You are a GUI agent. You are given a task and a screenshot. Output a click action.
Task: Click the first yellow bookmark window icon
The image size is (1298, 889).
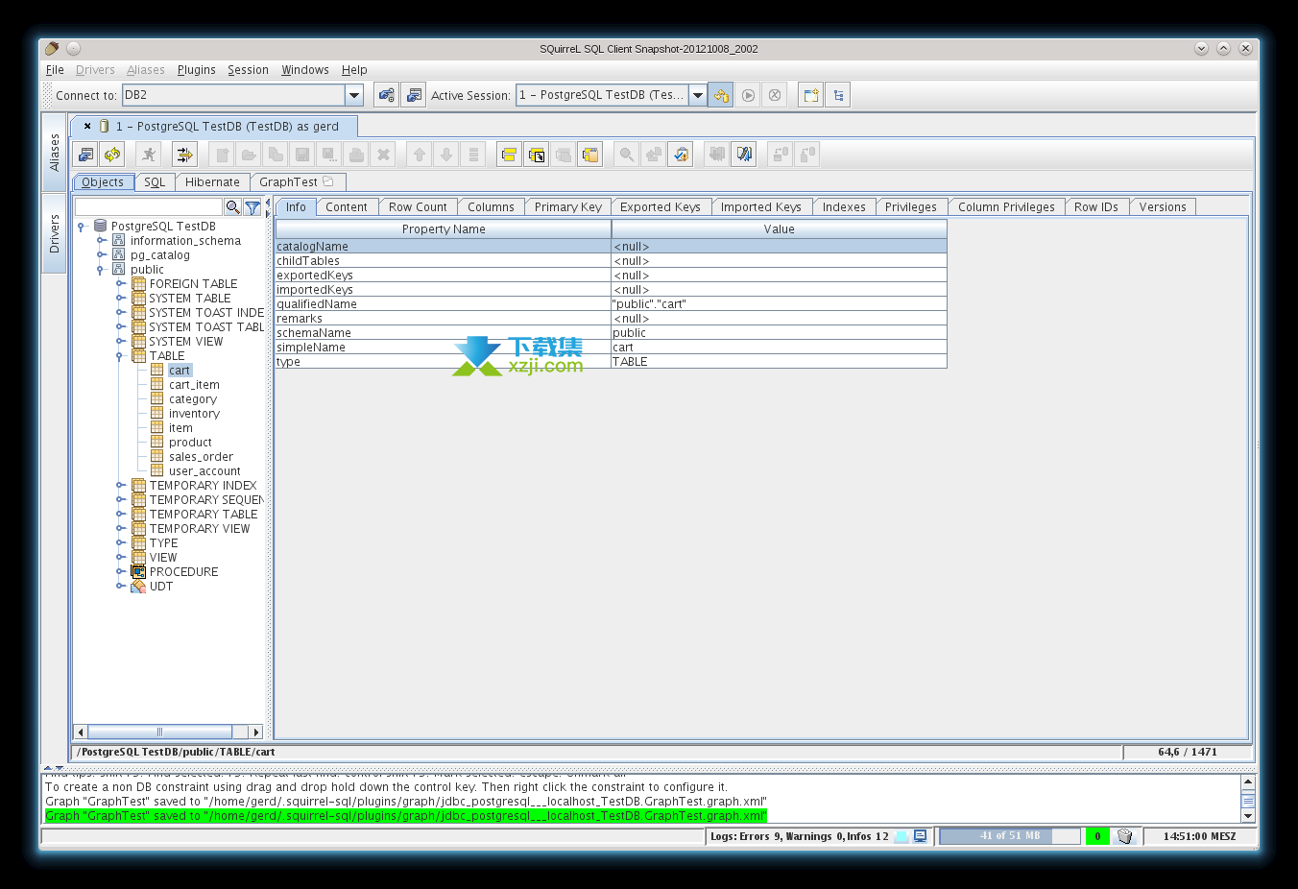pyautogui.click(x=510, y=155)
